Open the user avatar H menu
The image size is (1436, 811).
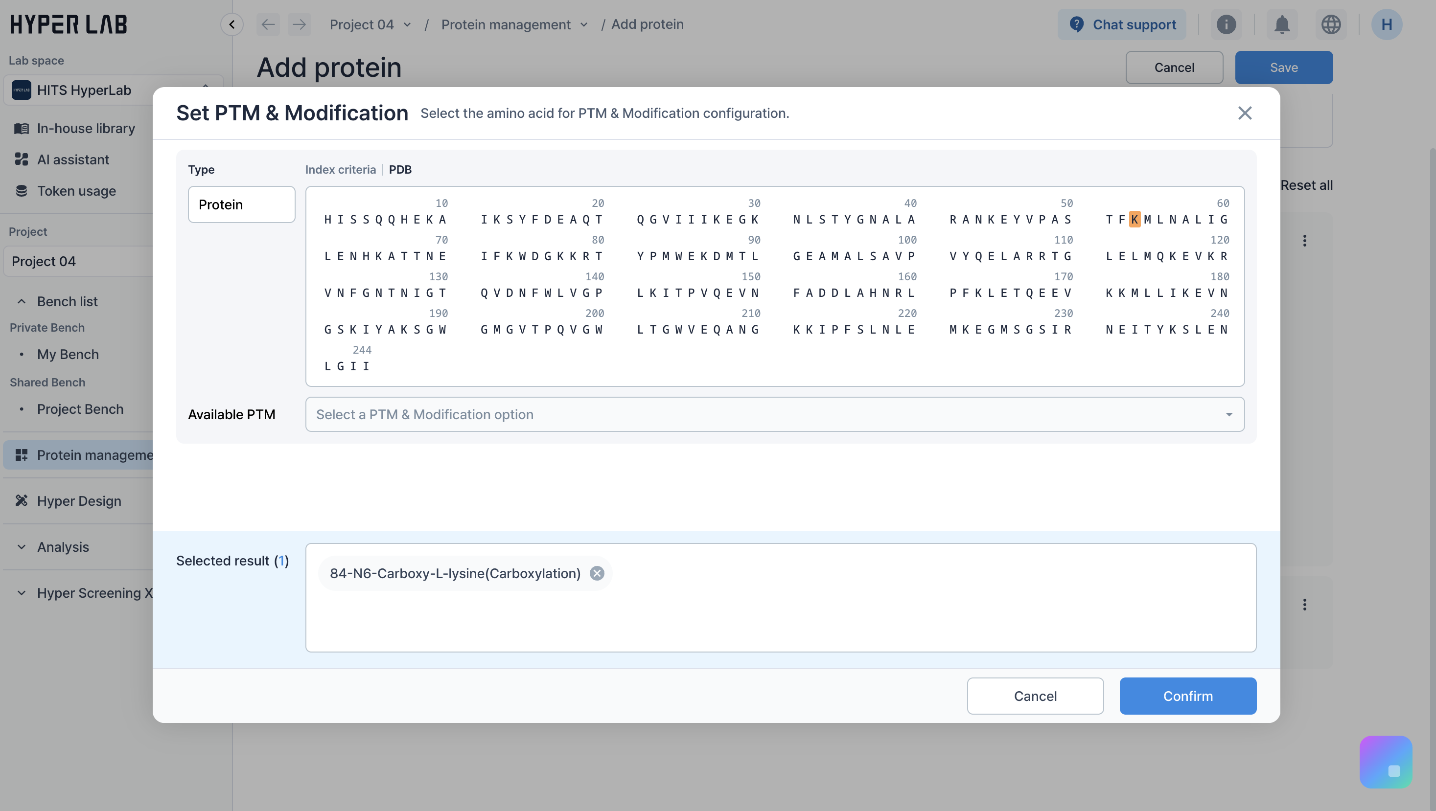tap(1387, 24)
